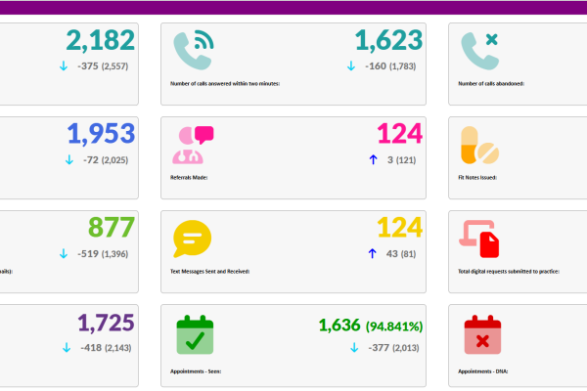Image resolution: width=587 pixels, height=391 pixels.
Task: Select the digital requests document icon
Action: pyautogui.click(x=479, y=239)
